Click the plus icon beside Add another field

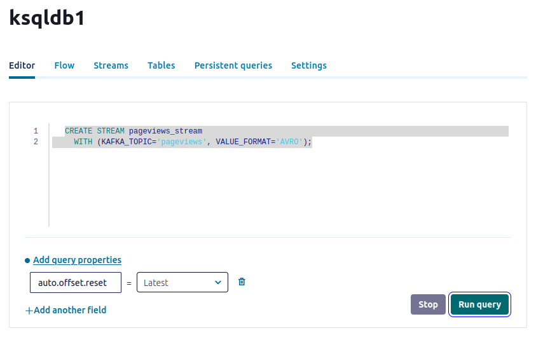click(x=29, y=311)
